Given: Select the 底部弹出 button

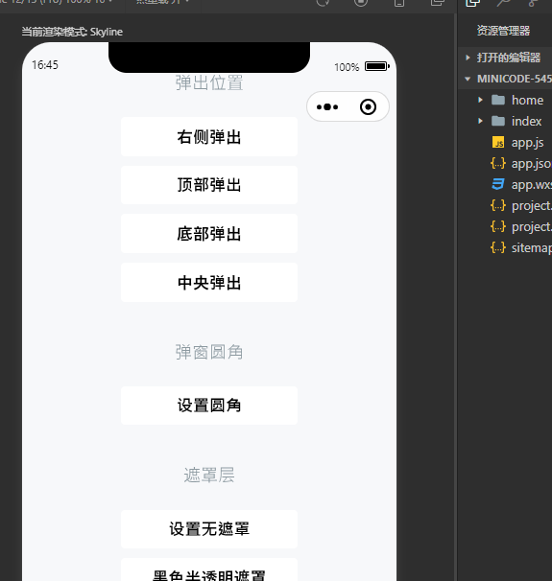Looking at the screenshot, I should (x=209, y=234).
